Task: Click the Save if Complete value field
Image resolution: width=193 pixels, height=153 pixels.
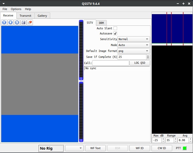Action: (x=132, y=57)
